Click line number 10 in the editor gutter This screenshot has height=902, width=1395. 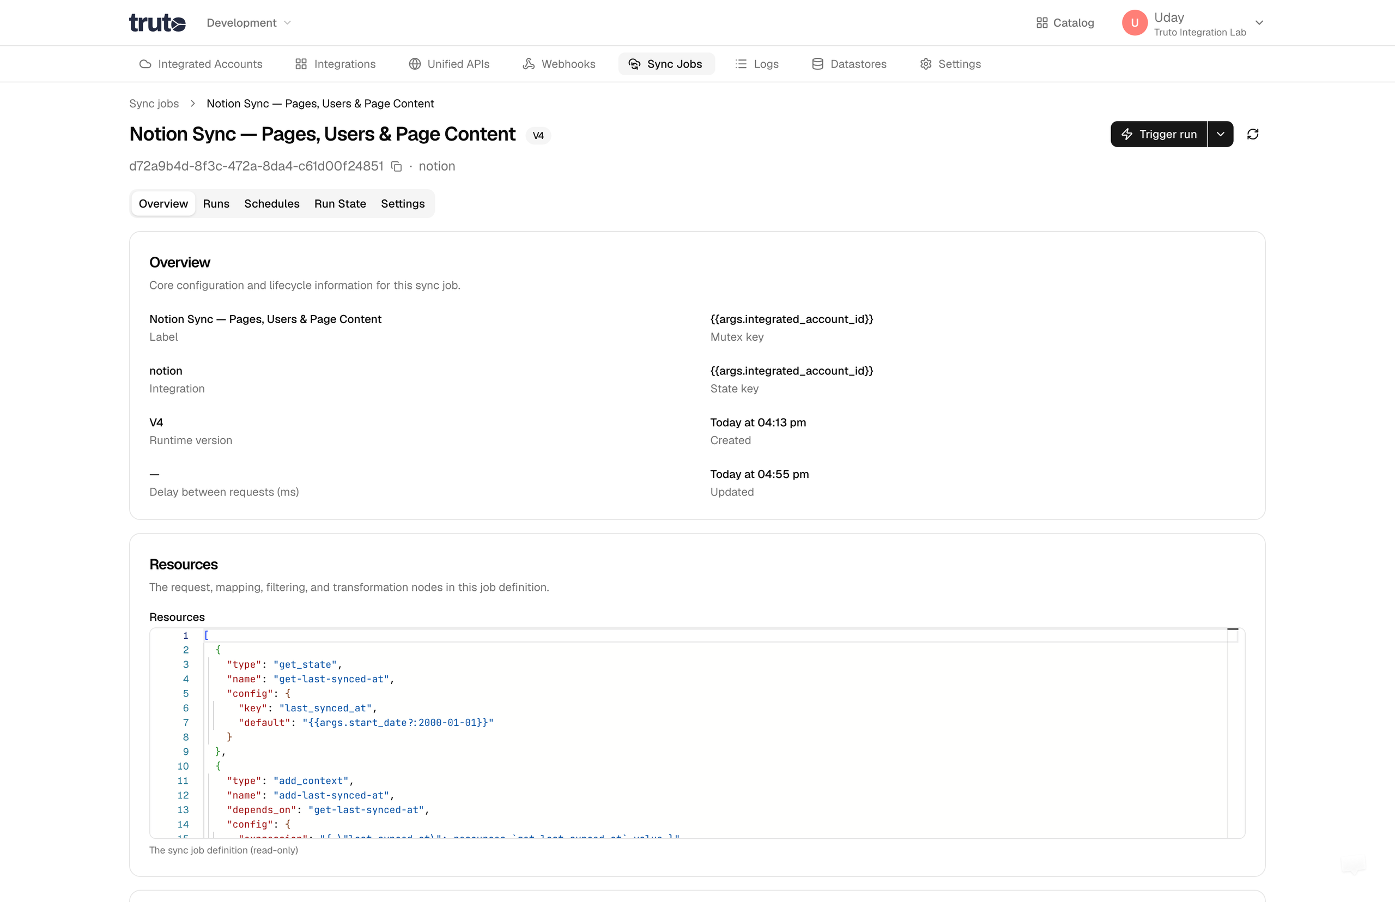[x=183, y=766]
